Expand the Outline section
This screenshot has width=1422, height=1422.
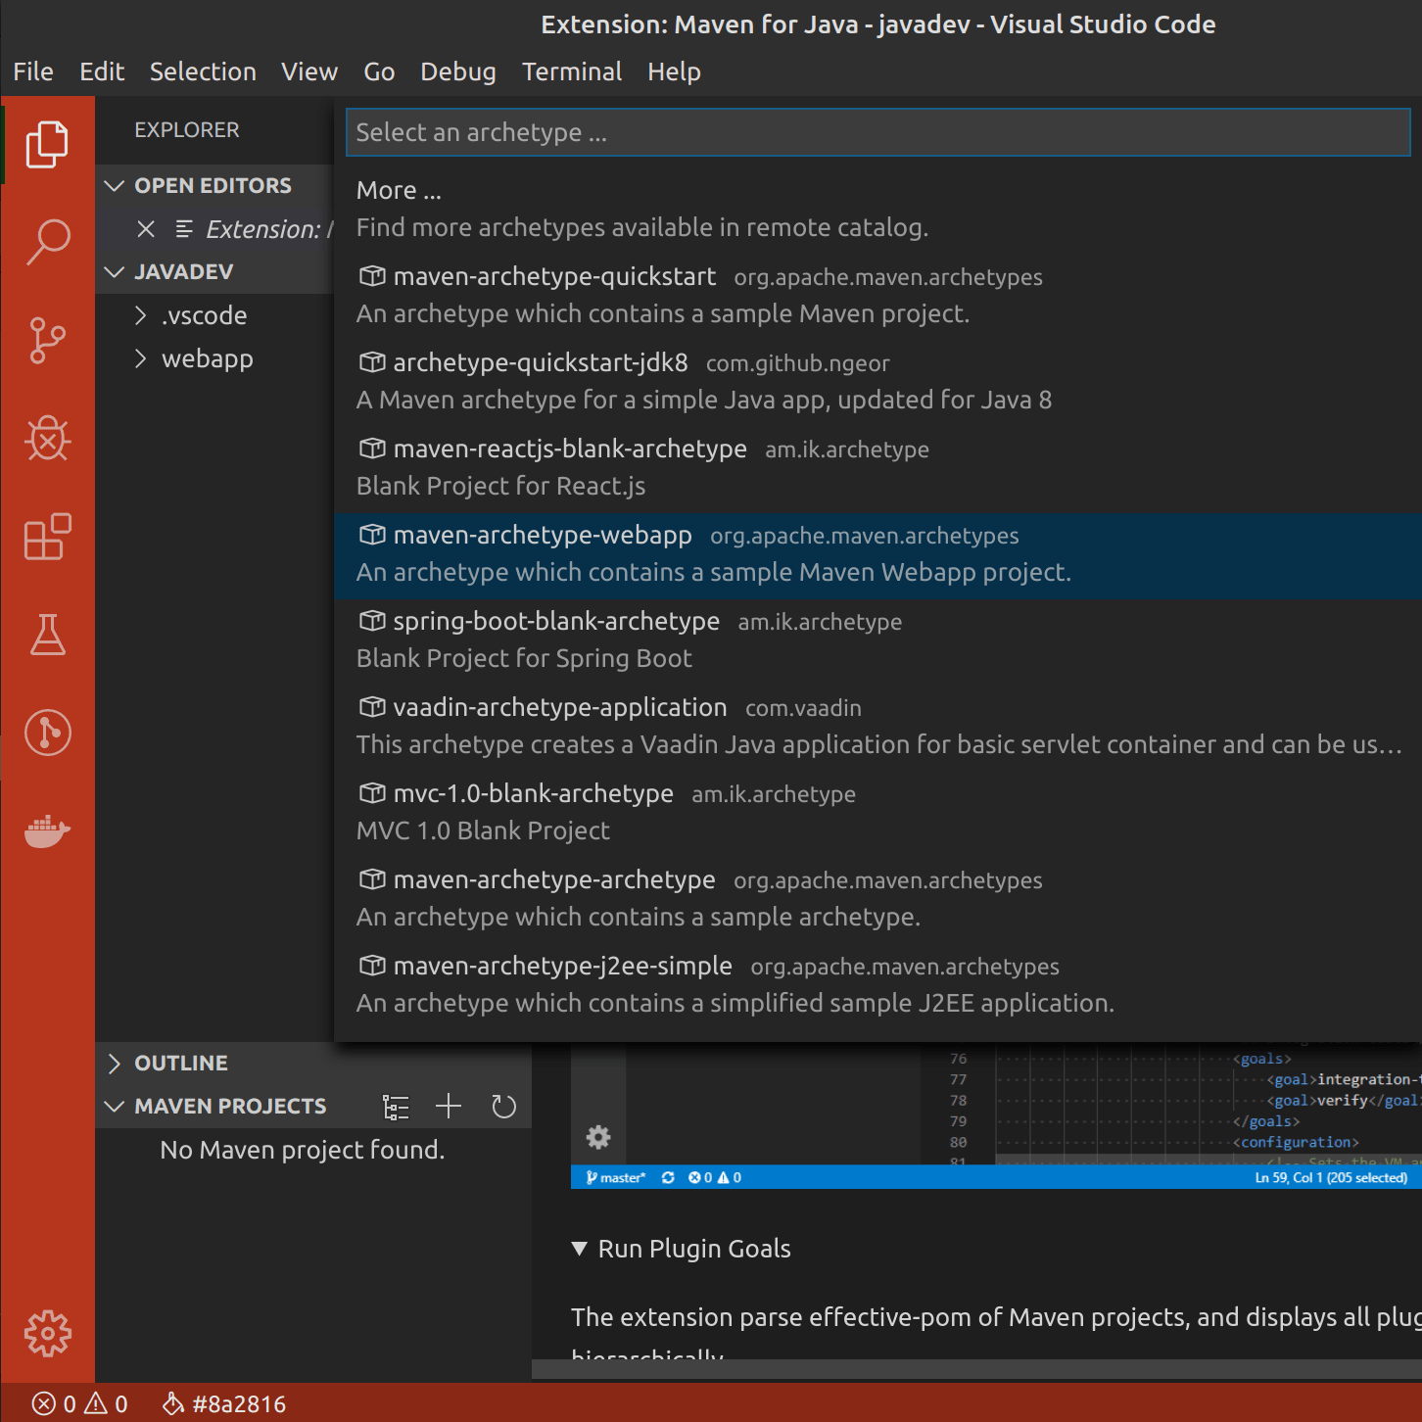(x=115, y=1063)
